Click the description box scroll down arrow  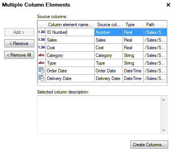164,130
